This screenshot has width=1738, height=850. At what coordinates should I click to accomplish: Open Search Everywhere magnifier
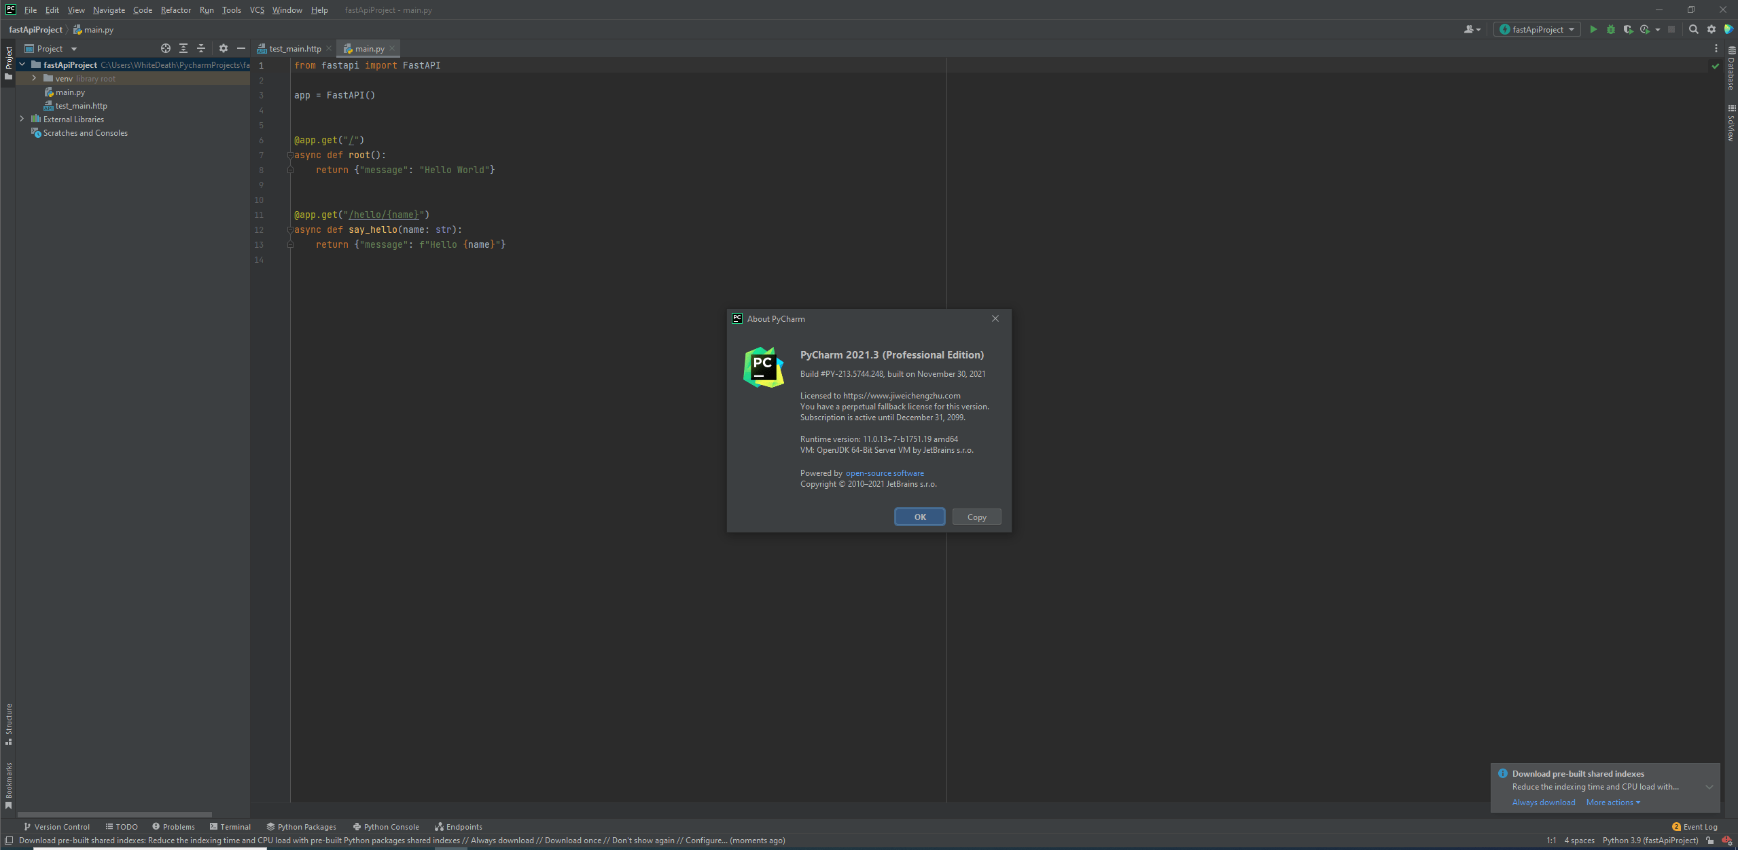coord(1694,29)
